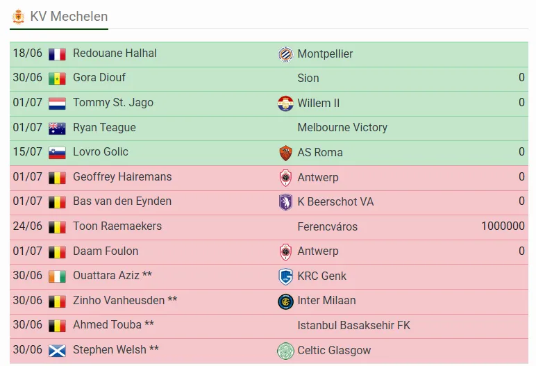Click the Inter Milaan badge icon

pos(285,301)
